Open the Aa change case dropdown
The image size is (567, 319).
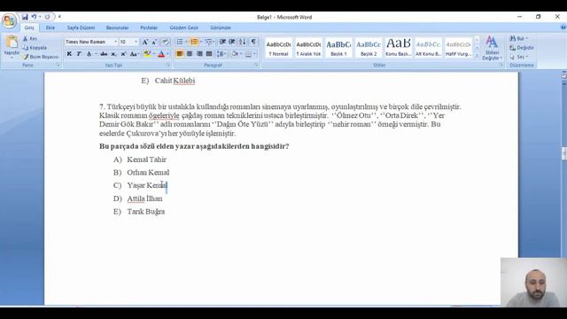pos(134,54)
